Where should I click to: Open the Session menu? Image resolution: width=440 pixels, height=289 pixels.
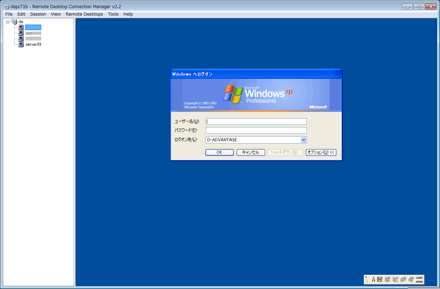coord(38,14)
